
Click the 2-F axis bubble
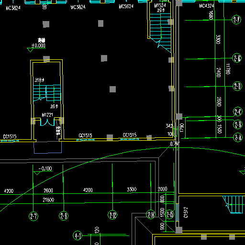236,20
